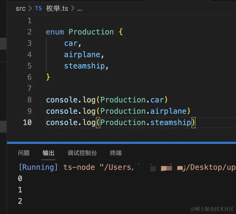The height and width of the screenshot is (214, 236).
Task: Switch to the 输出 panel tab
Action: click(x=48, y=153)
